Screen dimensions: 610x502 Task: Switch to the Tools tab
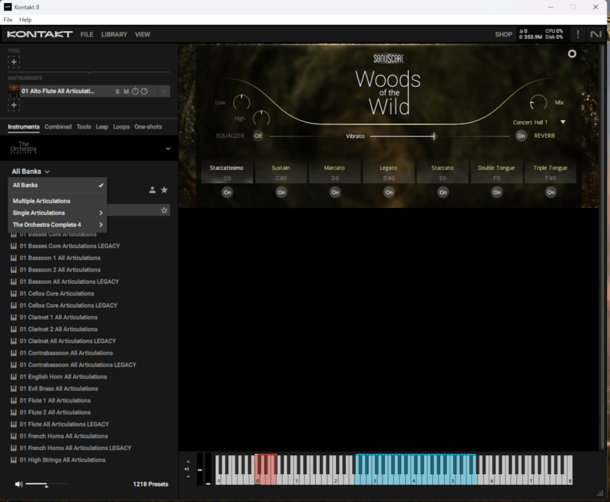click(83, 126)
